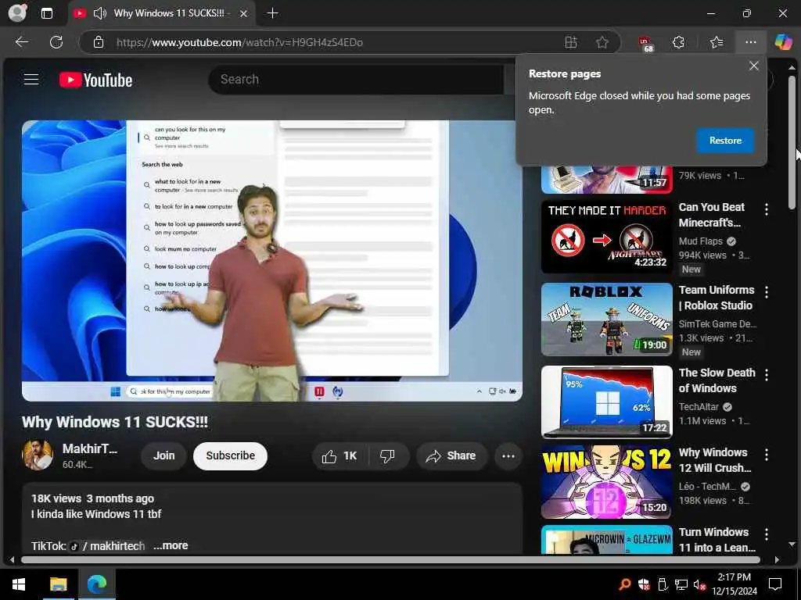
Task: Open options for Why Windows 12 Will Crush video
Action: pyautogui.click(x=767, y=454)
